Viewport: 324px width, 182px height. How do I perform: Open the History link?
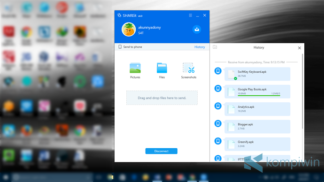(x=200, y=47)
